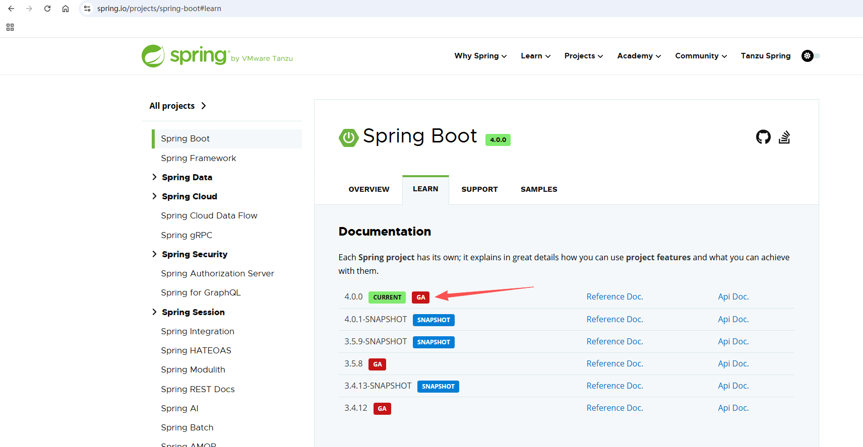Switch to the OVERVIEW tab
The image size is (863, 447).
tap(369, 189)
